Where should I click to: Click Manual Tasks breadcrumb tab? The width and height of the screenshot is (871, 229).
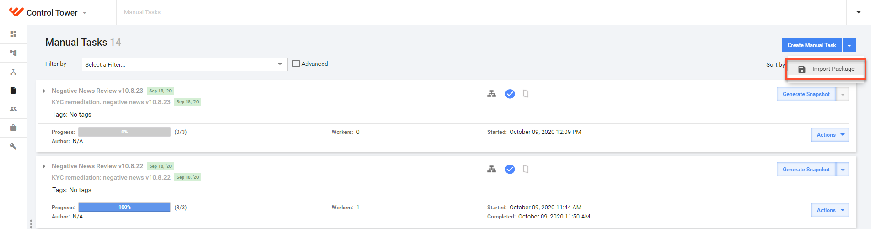point(142,12)
